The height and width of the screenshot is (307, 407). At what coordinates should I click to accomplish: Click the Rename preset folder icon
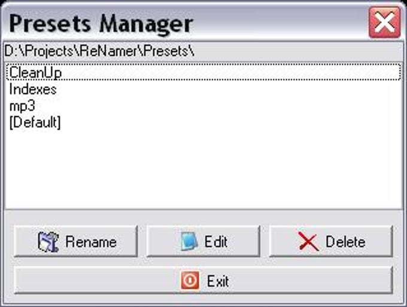point(48,242)
